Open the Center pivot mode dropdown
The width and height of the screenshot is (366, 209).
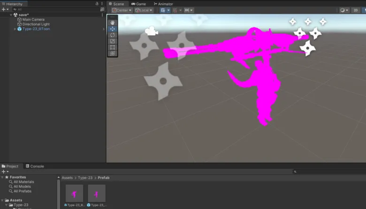point(121,10)
